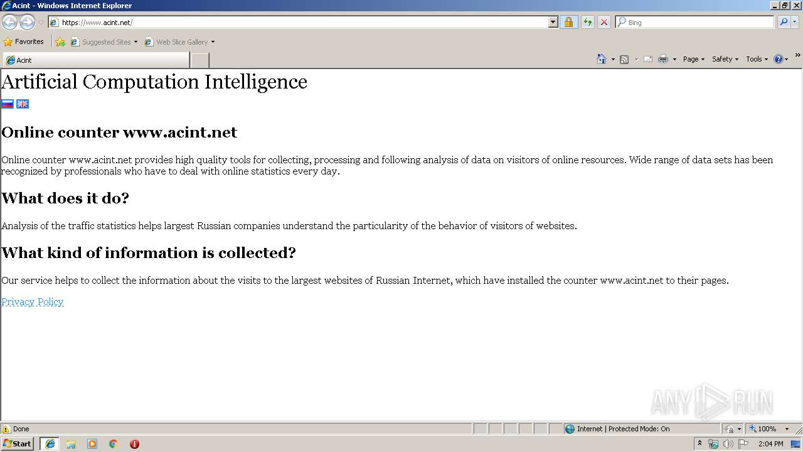Switch the site language with the Russian flag
803x452 pixels.
[x=8, y=104]
